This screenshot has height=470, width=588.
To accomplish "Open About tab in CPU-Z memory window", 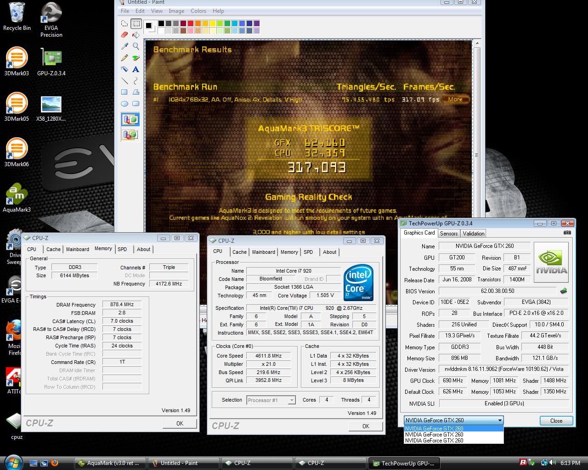I will coord(144,249).
